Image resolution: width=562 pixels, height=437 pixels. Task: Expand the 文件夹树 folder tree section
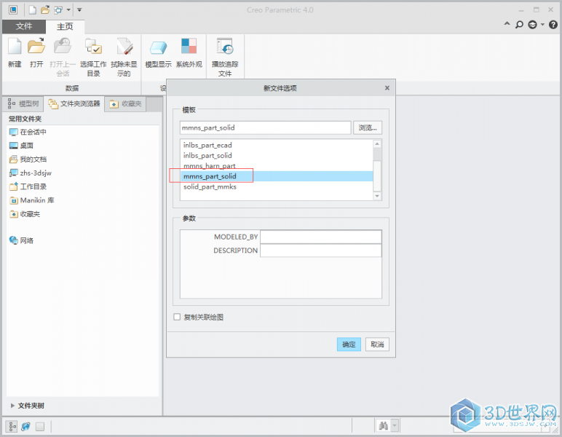click(12, 406)
